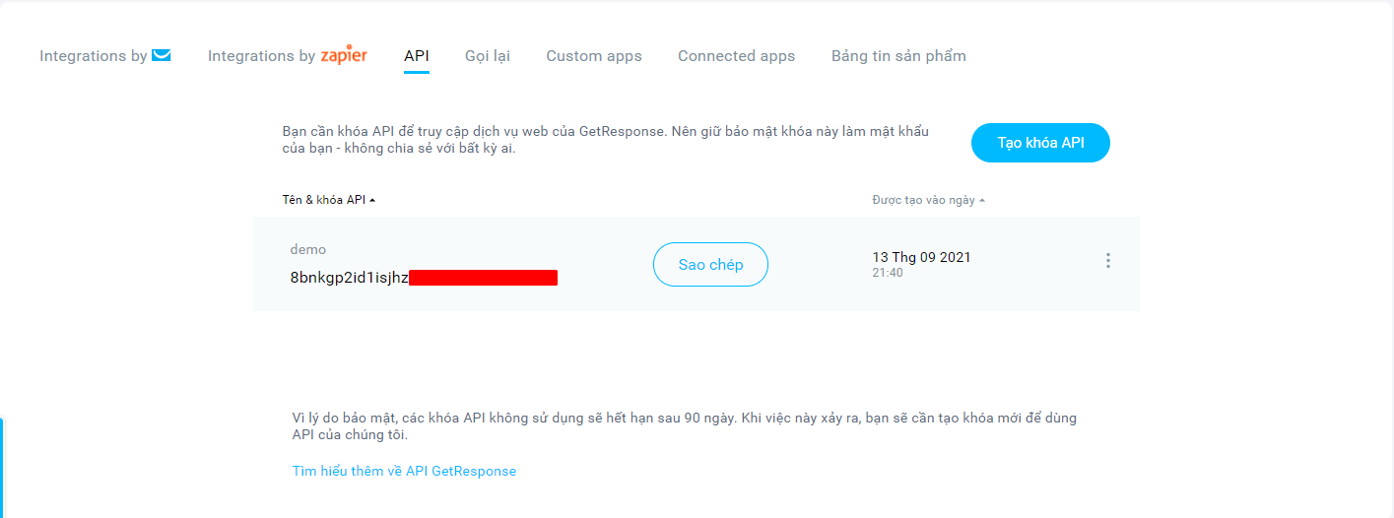
Task: Sort by Được tạo vào ngày column
Action: coord(929,200)
